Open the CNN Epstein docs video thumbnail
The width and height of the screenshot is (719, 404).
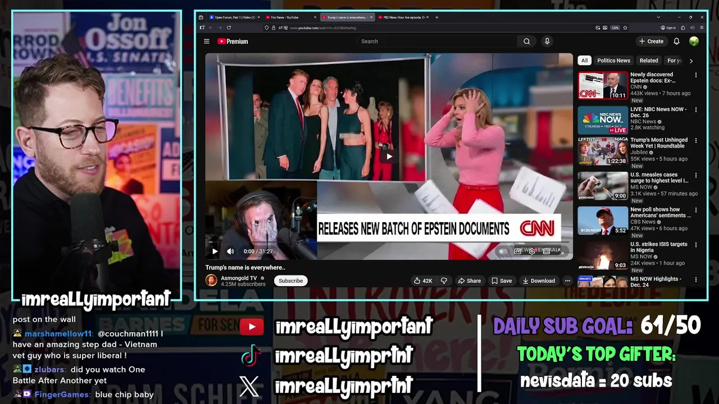tap(603, 86)
